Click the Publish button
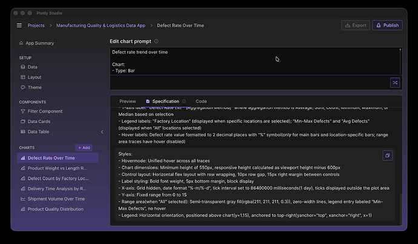The height and width of the screenshot is (244, 418). tap(387, 25)
